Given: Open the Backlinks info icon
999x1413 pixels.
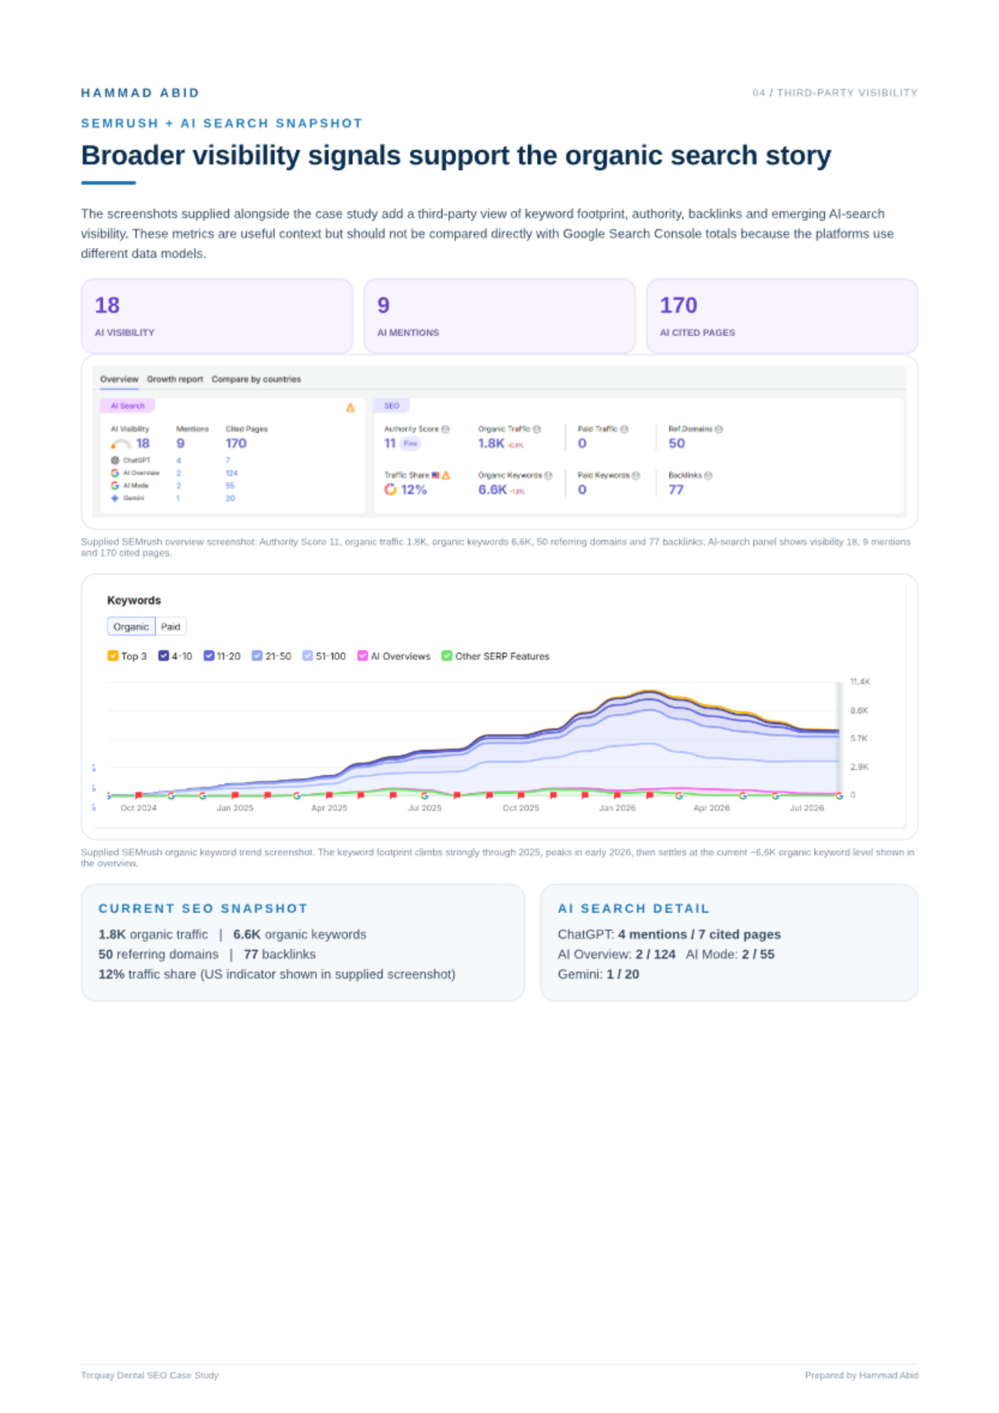Looking at the screenshot, I should click(708, 475).
